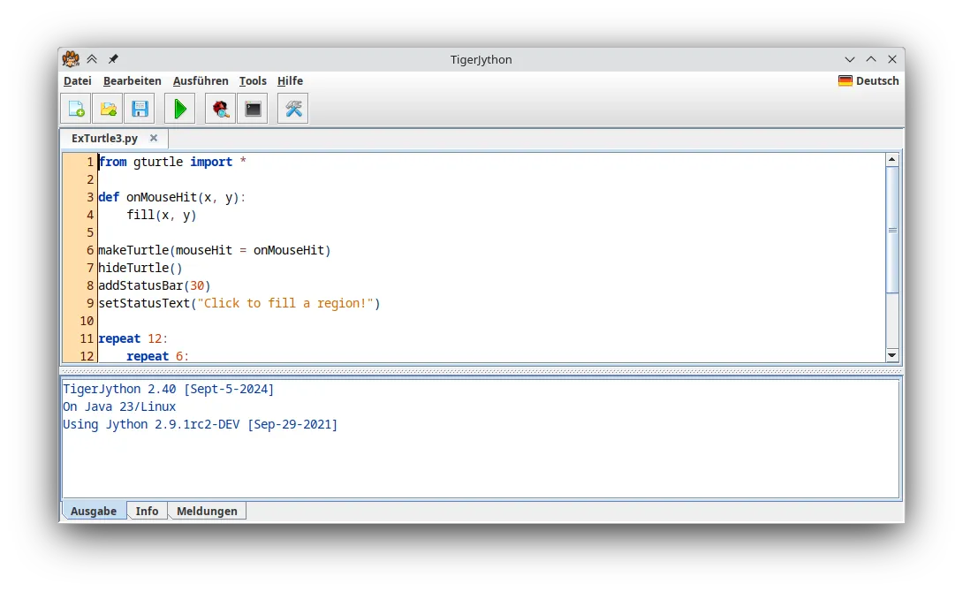963x592 pixels.
Task: Close the ExTurtle3.py tab
Action: click(x=154, y=138)
